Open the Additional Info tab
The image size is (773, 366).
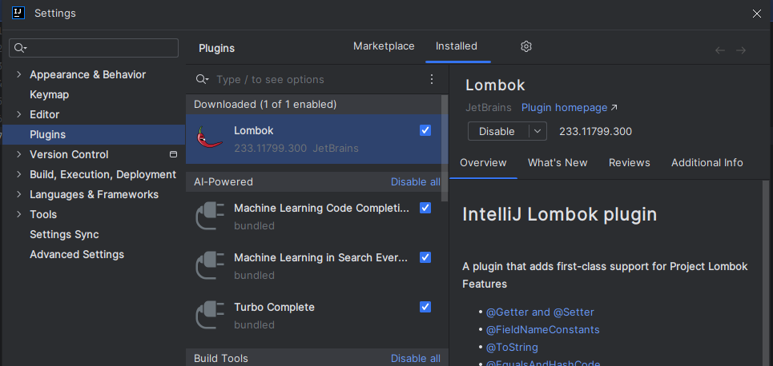[x=707, y=163]
